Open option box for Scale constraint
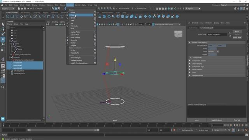Viewport: 249px width, 140px height. pos(95,21)
